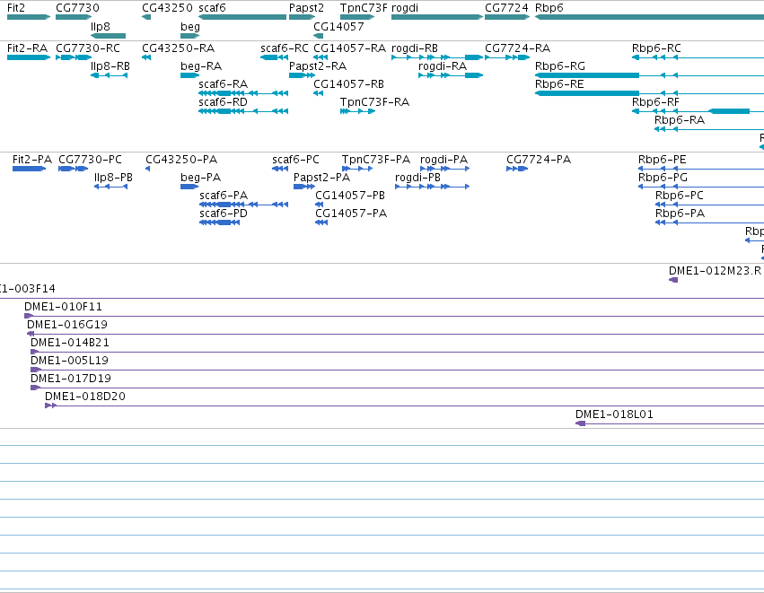This screenshot has width=764, height=593.
Task: Select the Papst2 gene label
Action: [306, 8]
